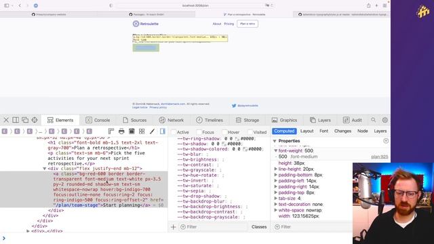Open the Audit tab

tap(353, 120)
